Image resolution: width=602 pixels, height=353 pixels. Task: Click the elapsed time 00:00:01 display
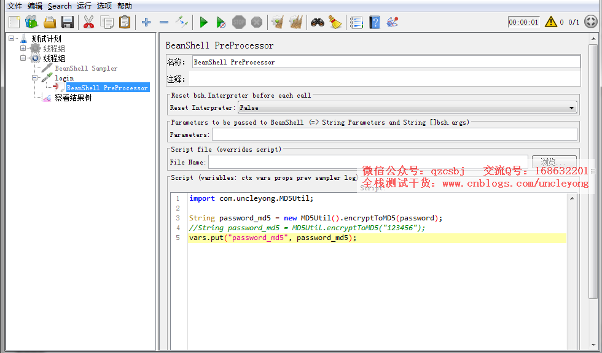point(523,22)
